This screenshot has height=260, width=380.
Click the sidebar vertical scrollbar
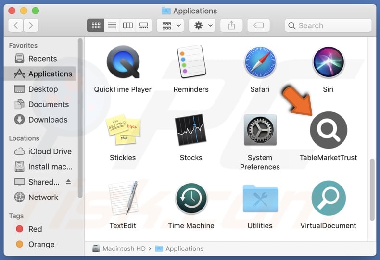[x=80, y=118]
